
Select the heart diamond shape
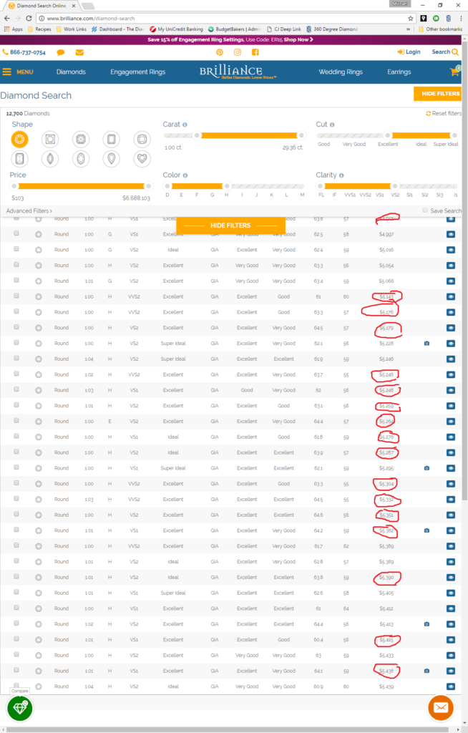(143, 158)
